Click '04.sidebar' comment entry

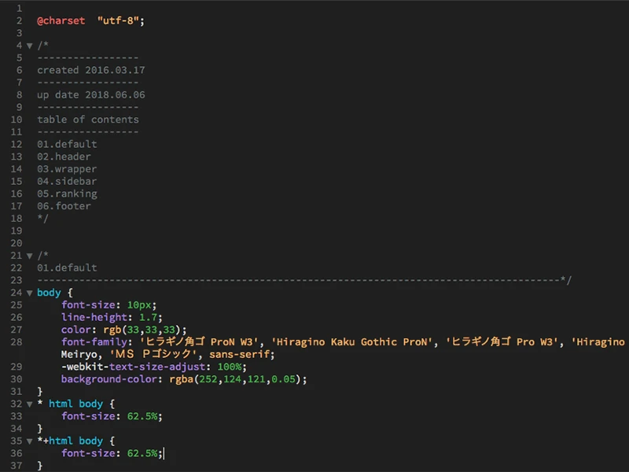(67, 182)
